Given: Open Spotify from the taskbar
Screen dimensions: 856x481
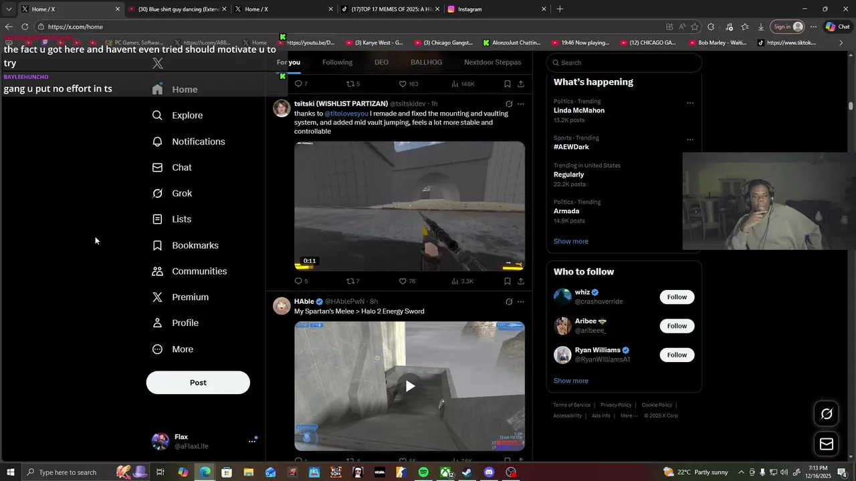Looking at the screenshot, I should tap(423, 472).
